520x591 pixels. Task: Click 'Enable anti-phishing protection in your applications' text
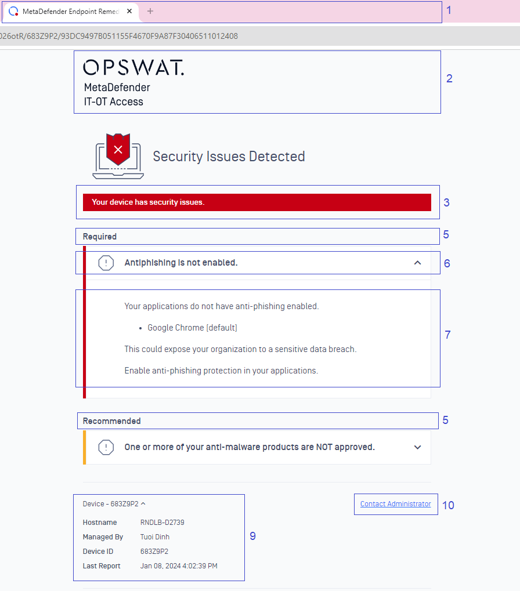pyautogui.click(x=221, y=371)
